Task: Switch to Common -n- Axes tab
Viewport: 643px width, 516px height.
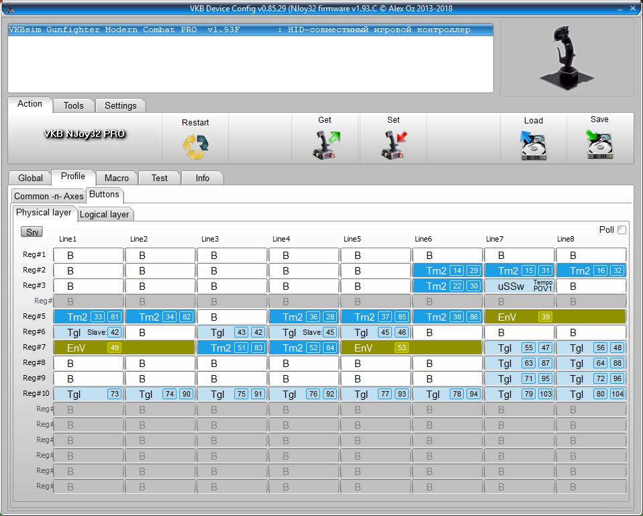Action: coord(49,196)
